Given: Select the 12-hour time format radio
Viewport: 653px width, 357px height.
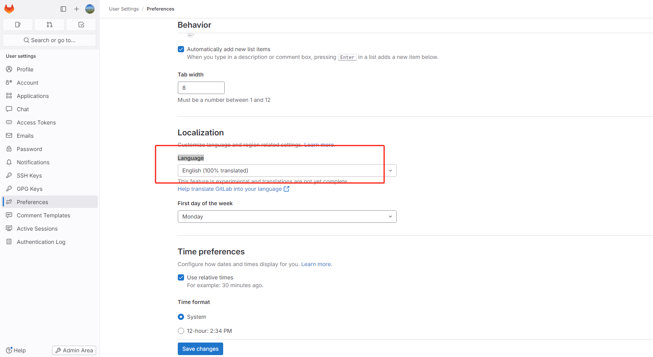Looking at the screenshot, I should (x=181, y=331).
